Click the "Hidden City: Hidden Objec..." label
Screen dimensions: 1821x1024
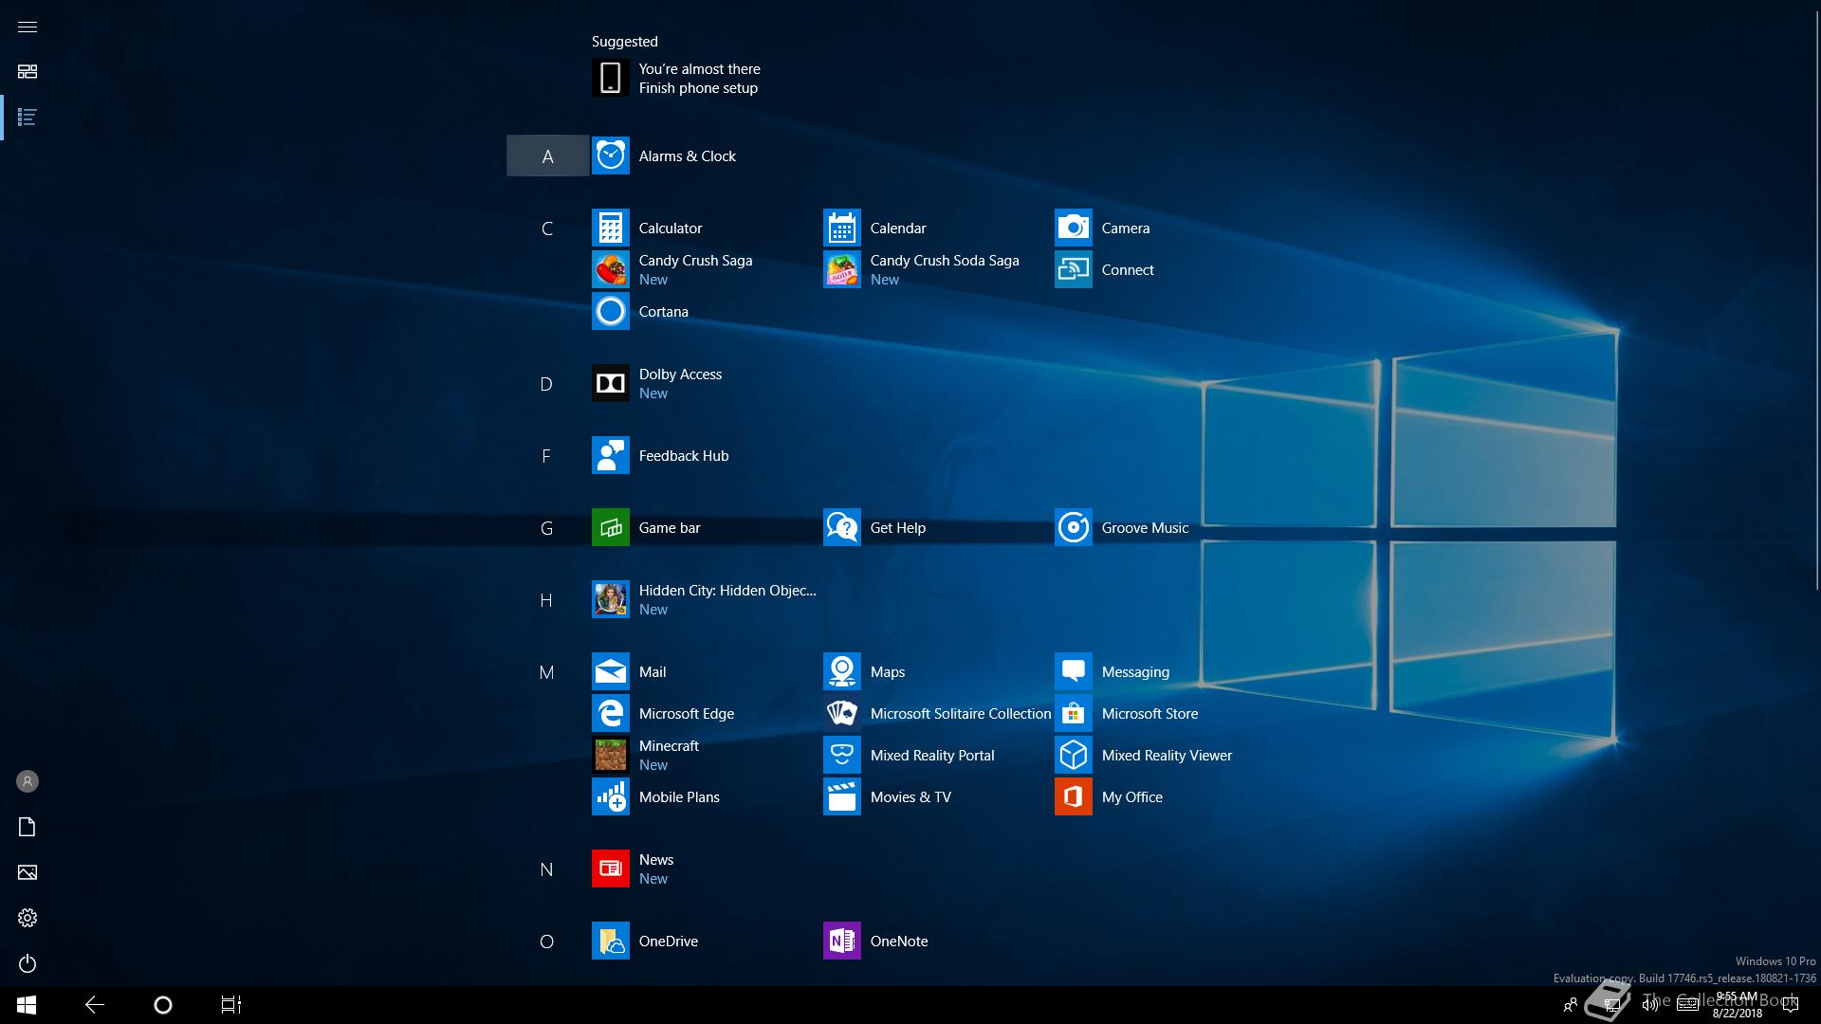pyautogui.click(x=727, y=590)
